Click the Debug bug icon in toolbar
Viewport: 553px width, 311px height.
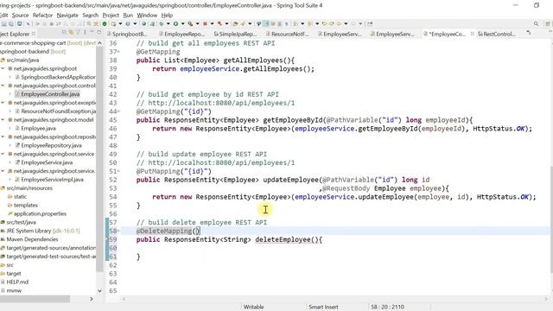coord(161,24)
